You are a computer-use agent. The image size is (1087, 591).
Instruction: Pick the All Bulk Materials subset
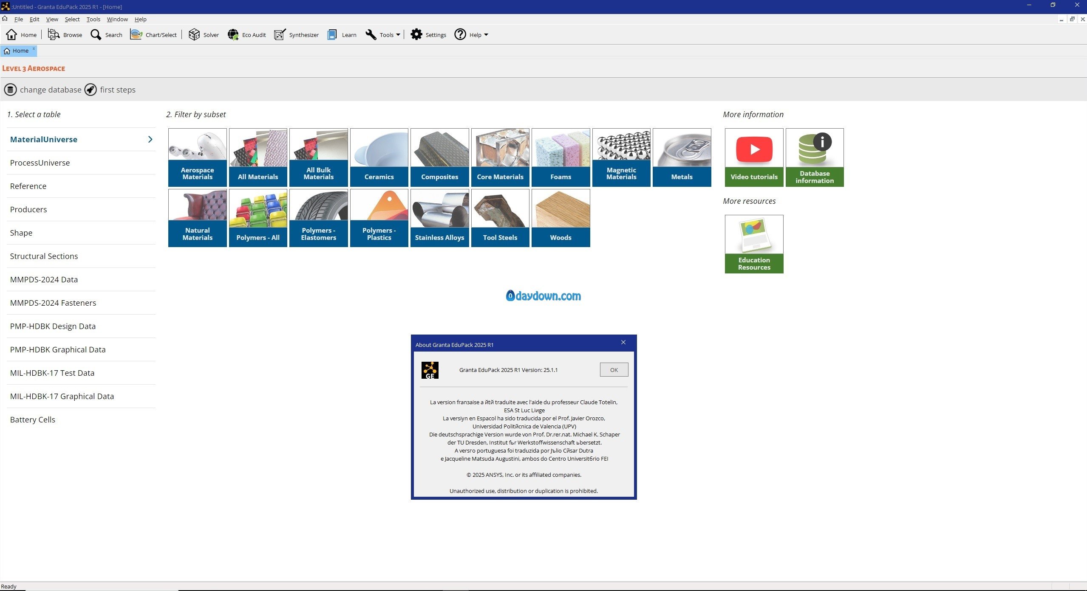pos(319,158)
